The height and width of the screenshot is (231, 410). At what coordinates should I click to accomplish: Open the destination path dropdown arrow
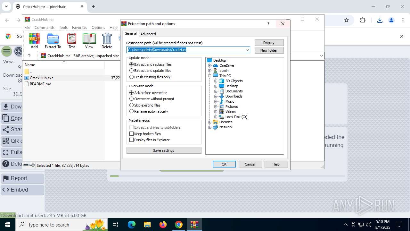[247, 50]
